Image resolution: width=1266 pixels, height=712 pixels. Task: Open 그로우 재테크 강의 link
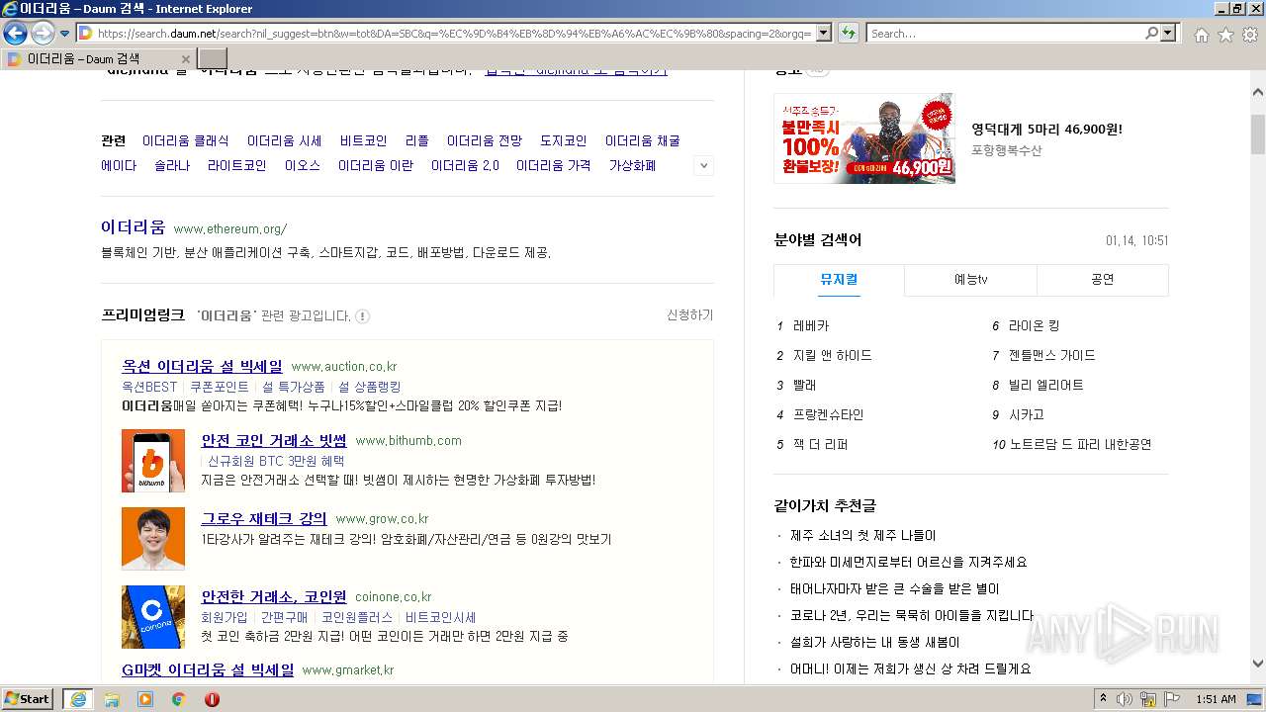[264, 518]
